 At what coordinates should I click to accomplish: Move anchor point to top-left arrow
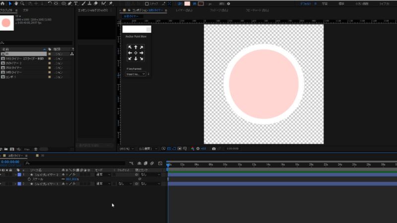pos(130,47)
